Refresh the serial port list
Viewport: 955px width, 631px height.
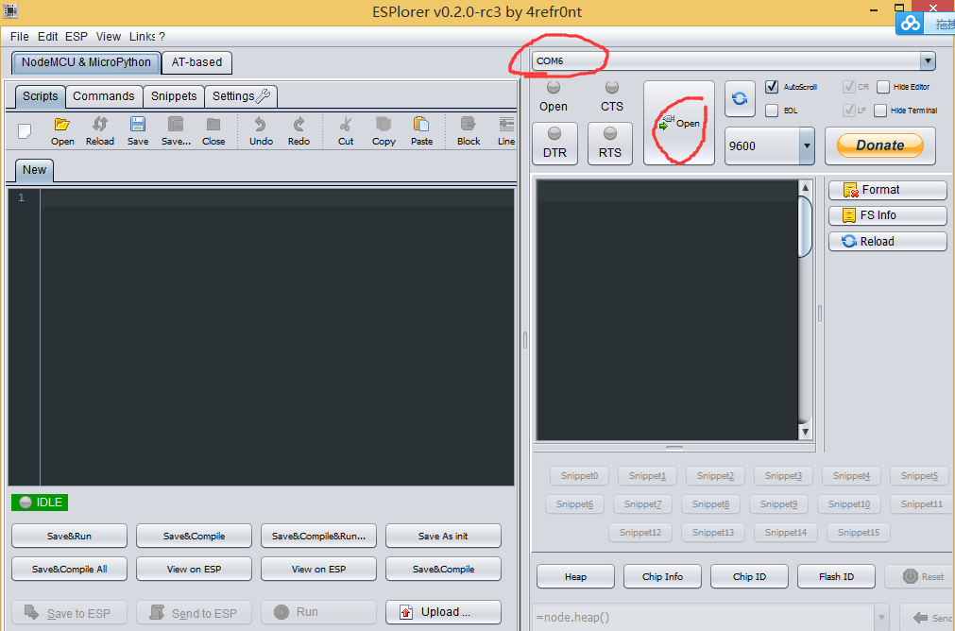(740, 98)
